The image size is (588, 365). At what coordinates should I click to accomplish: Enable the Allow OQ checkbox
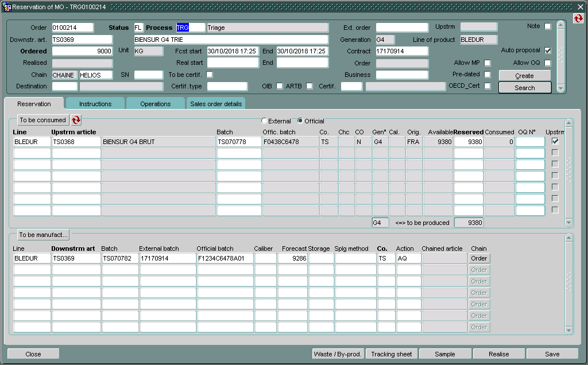tap(548, 63)
